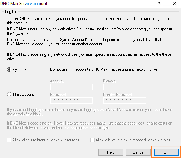Click the 'Confirm Password:' field label

118,95
